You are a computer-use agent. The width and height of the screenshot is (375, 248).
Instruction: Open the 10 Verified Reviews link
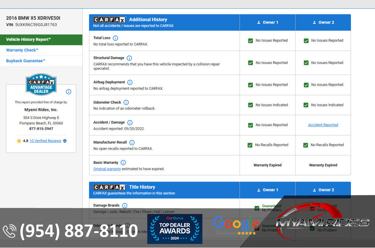click(x=45, y=141)
